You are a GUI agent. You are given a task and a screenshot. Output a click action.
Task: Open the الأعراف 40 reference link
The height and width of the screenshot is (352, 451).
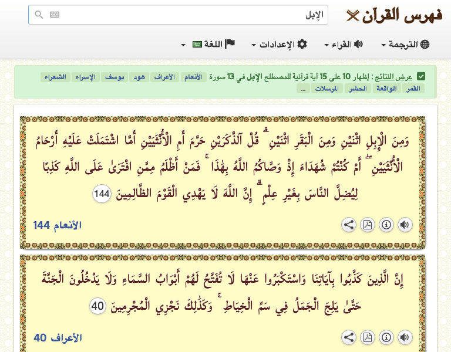[58, 338]
